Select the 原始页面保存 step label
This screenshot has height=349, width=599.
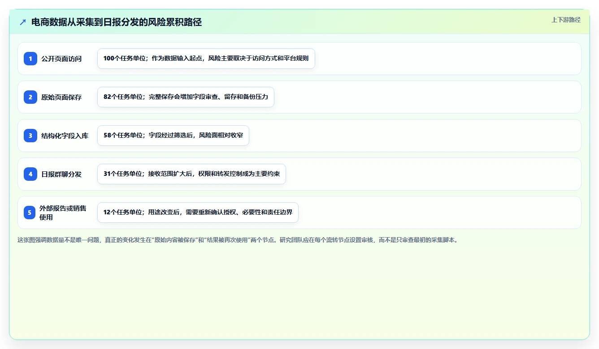click(x=61, y=97)
